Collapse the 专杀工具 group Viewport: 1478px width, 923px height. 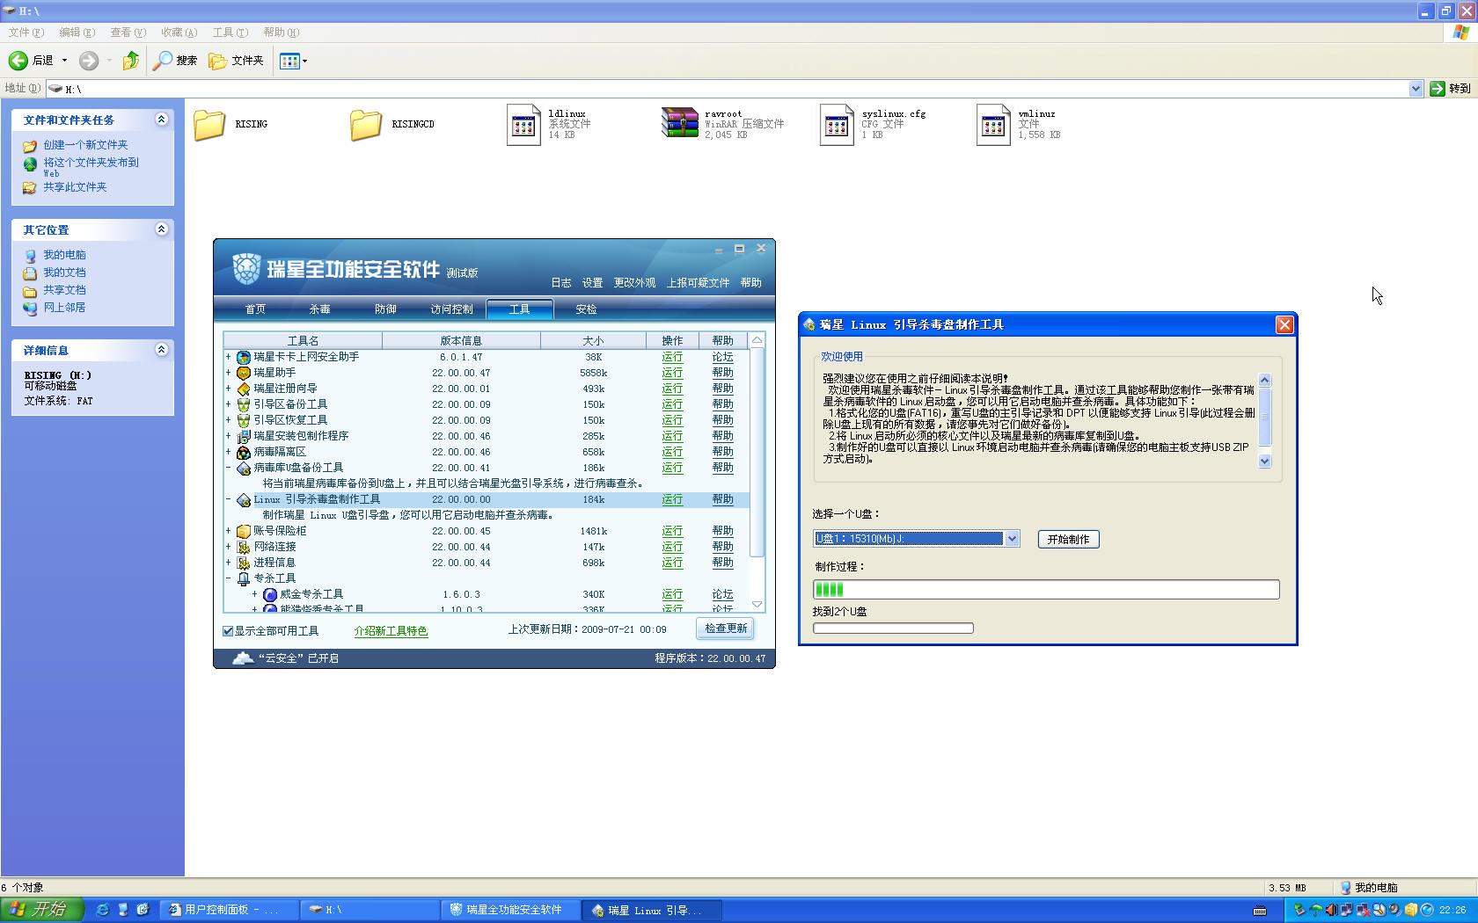[228, 578]
